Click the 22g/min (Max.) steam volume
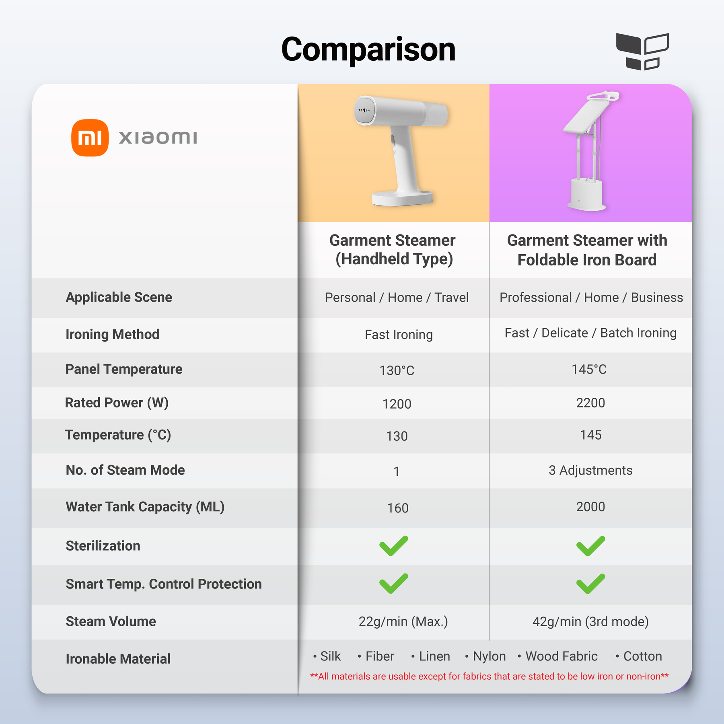The height and width of the screenshot is (724, 724). point(403,621)
